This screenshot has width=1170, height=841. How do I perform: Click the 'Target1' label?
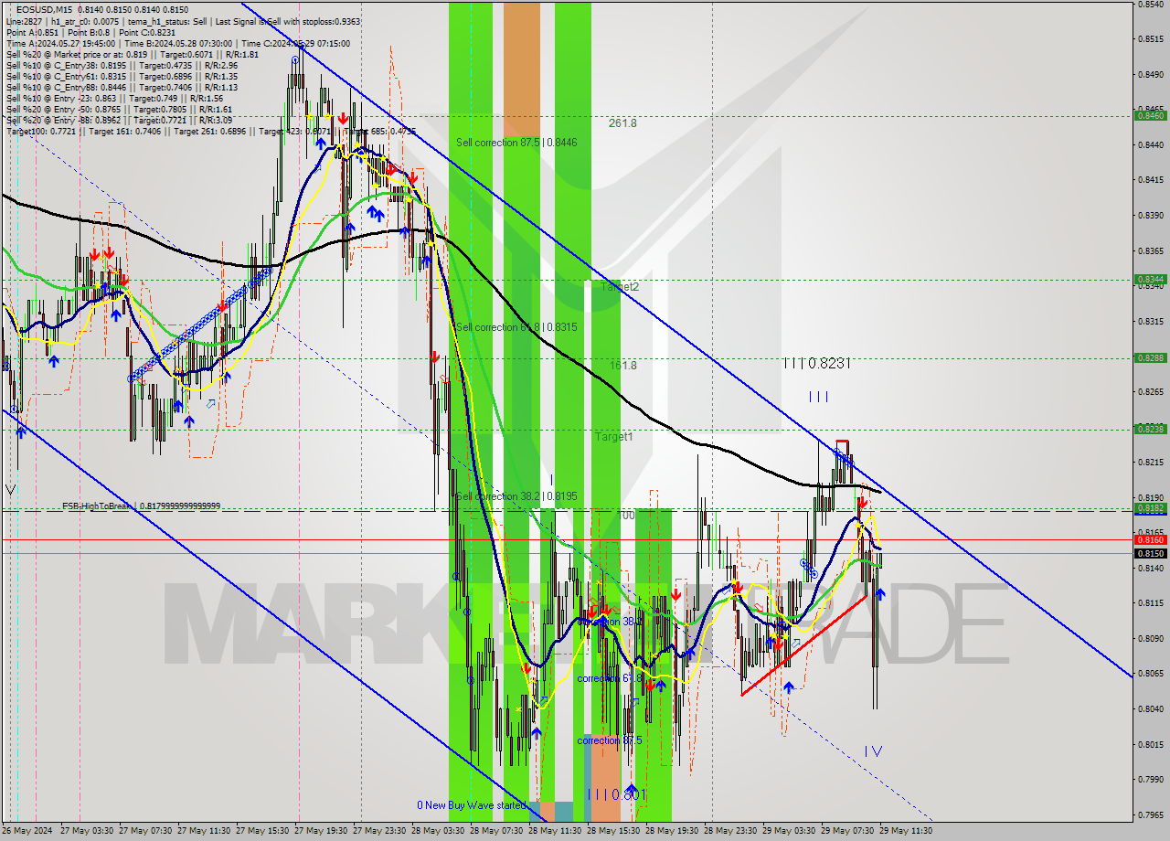tap(614, 437)
